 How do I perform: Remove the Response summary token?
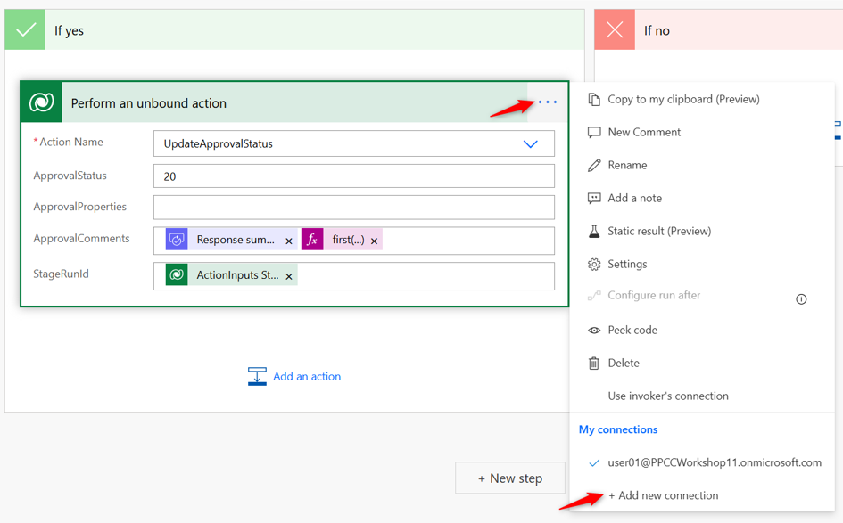pyautogui.click(x=289, y=241)
